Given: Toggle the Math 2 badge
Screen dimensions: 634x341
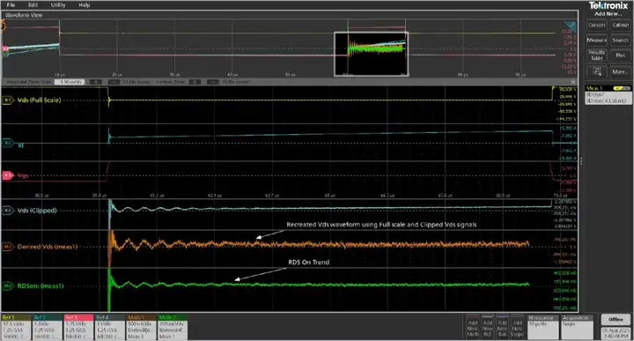Looking at the screenshot, I should [173, 327].
